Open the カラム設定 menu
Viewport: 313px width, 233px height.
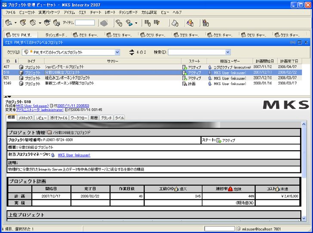pyautogui.click(x=149, y=12)
